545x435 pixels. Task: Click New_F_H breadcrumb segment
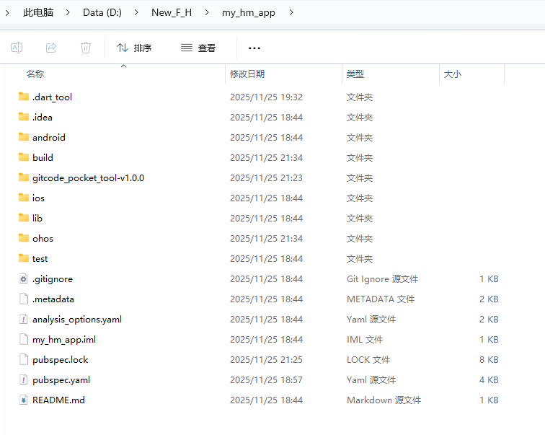(x=172, y=12)
